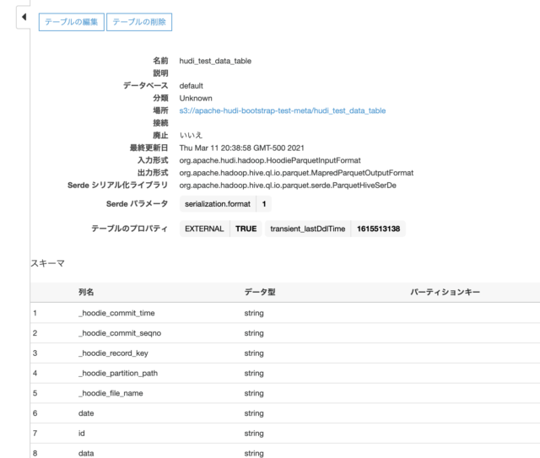Click the classification value Unknown

point(196,98)
